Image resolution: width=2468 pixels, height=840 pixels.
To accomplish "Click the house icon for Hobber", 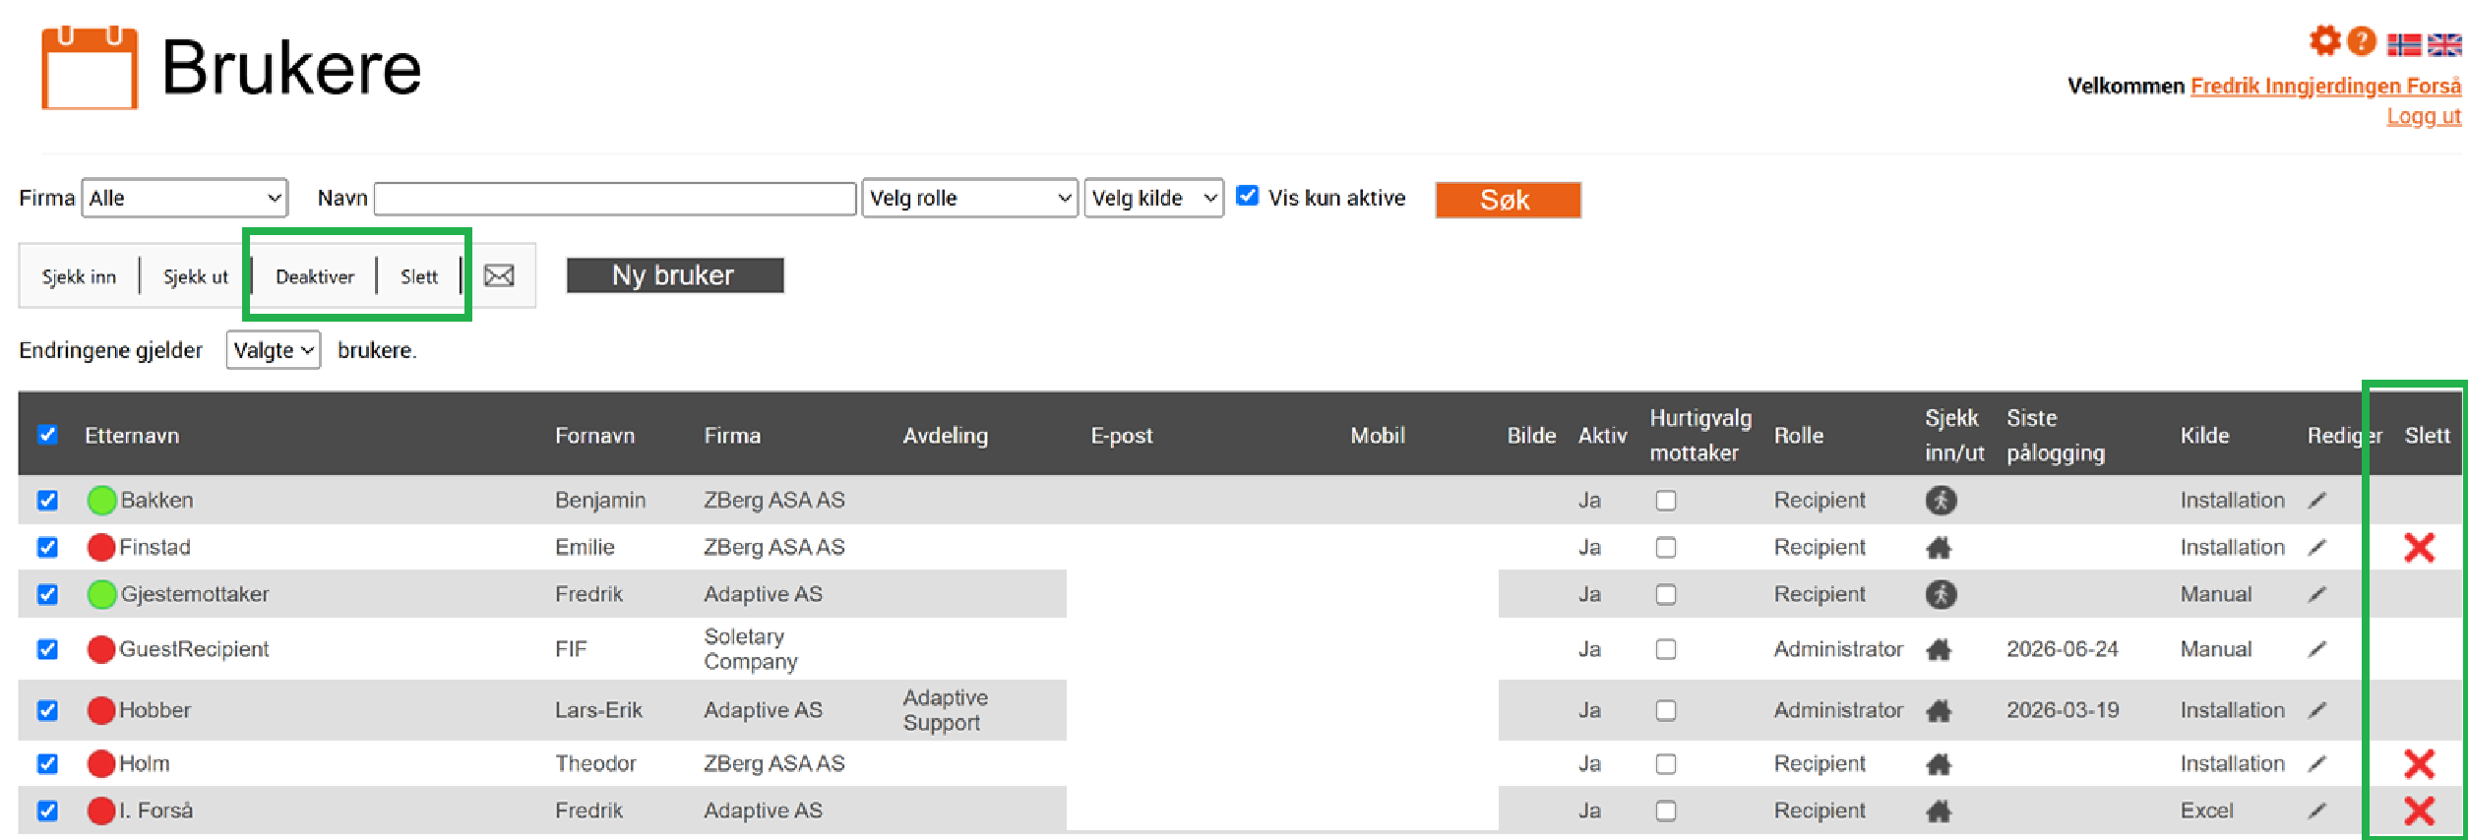I will (x=1939, y=710).
